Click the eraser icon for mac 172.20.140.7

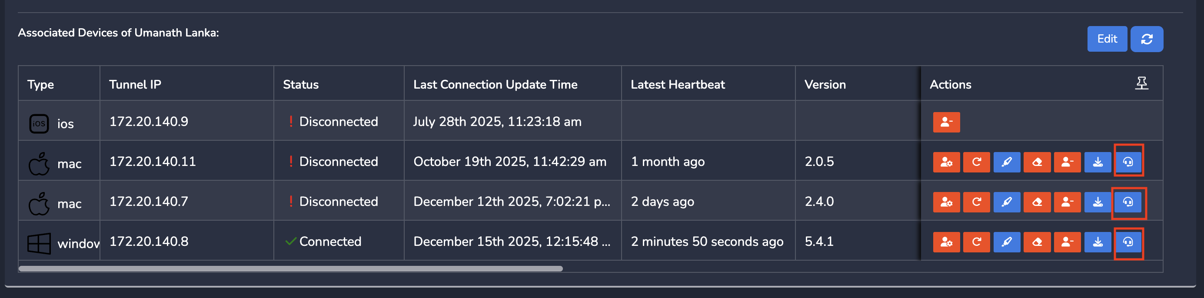1037,202
